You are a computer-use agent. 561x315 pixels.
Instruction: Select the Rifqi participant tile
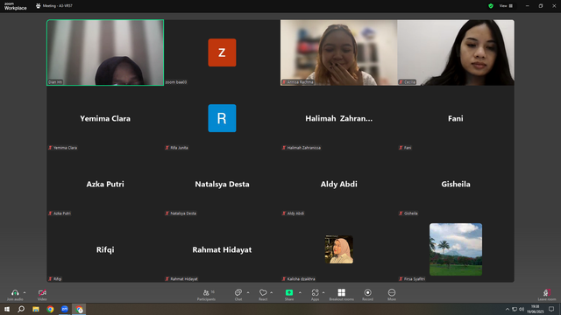coord(105,249)
